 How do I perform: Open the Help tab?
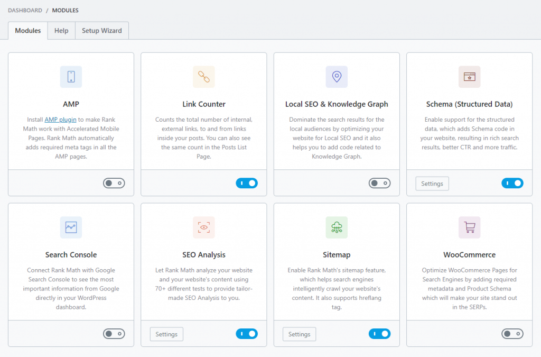(x=61, y=31)
